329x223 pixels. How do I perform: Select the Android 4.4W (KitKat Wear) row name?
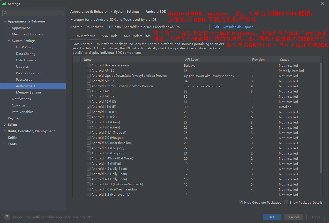tap(112, 158)
